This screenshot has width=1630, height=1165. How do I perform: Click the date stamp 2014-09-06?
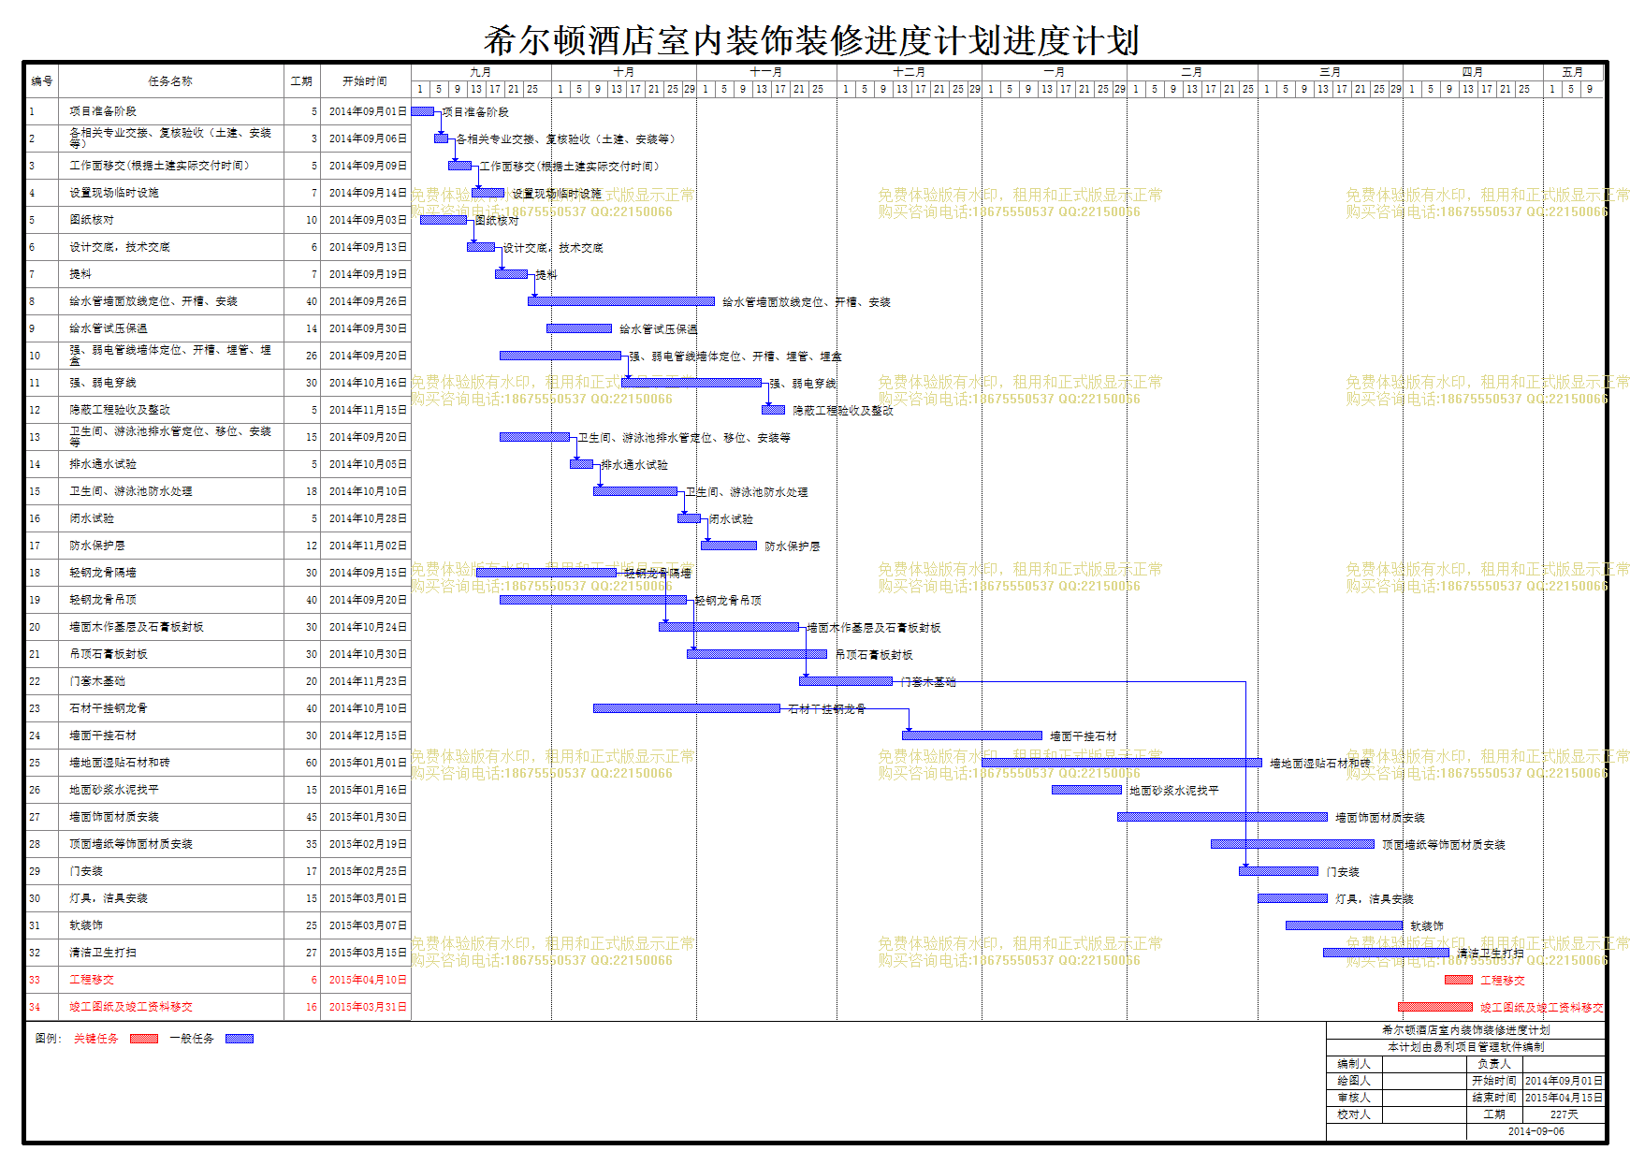click(1535, 1131)
